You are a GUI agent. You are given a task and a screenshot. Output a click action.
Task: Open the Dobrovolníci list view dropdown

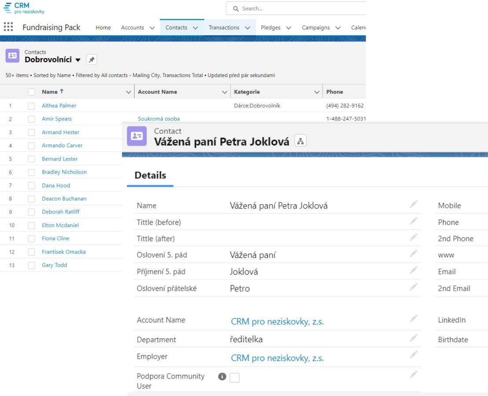[x=78, y=60]
